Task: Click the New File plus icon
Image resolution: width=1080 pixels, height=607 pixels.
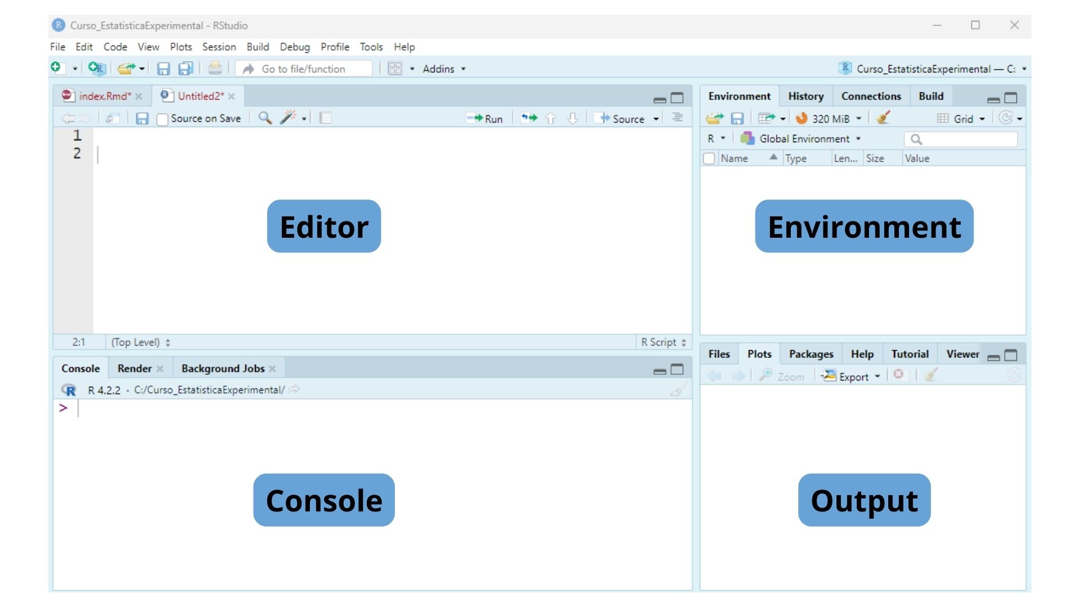Action: [56, 68]
